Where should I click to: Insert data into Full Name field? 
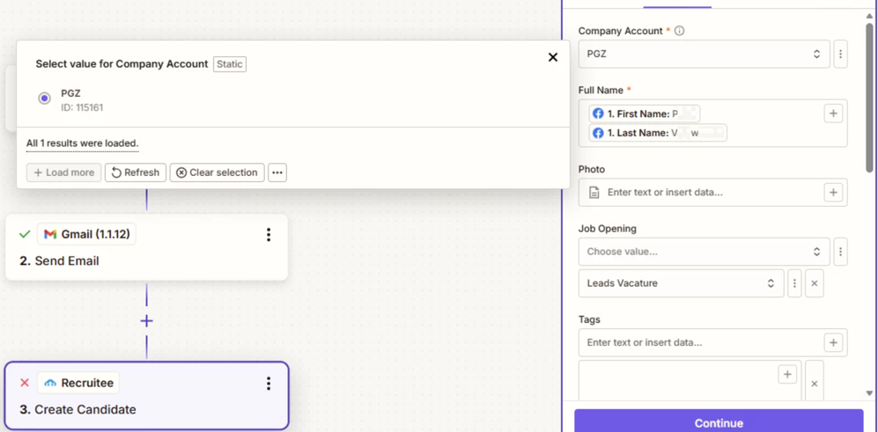[833, 113]
